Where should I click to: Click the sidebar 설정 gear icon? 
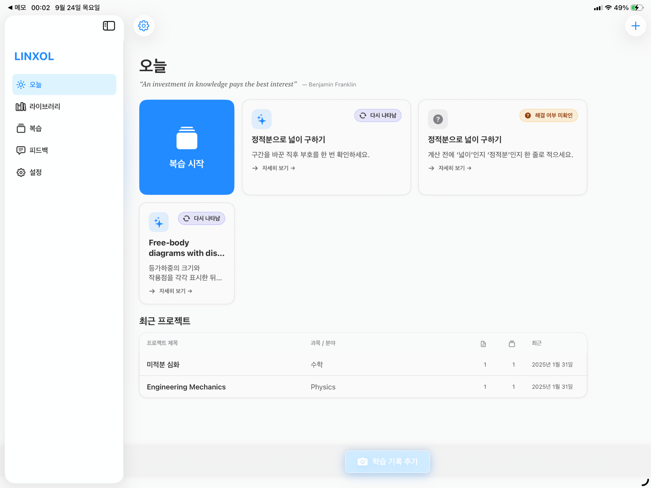pos(21,172)
